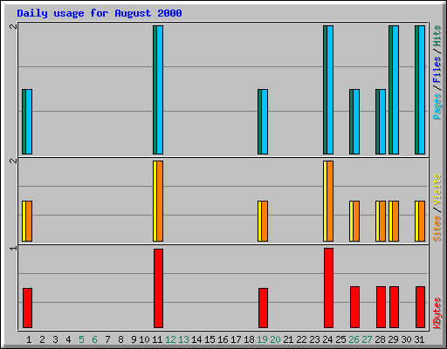
Task: Select day label 10 on the x-axis
Action: (x=144, y=339)
